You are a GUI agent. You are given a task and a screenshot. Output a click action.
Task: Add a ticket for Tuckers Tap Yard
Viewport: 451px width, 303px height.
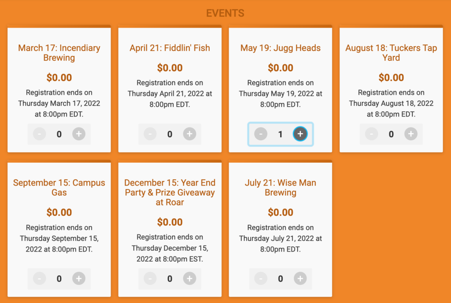pyautogui.click(x=411, y=134)
